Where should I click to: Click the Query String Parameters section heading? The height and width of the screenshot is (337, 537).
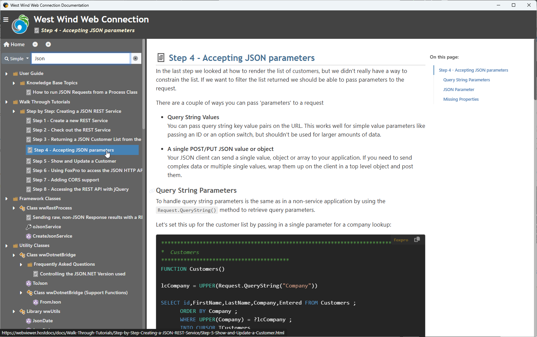196,190
